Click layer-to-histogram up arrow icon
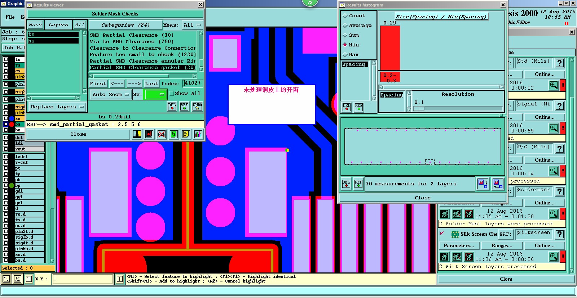This screenshot has height=298, width=577. point(498,184)
